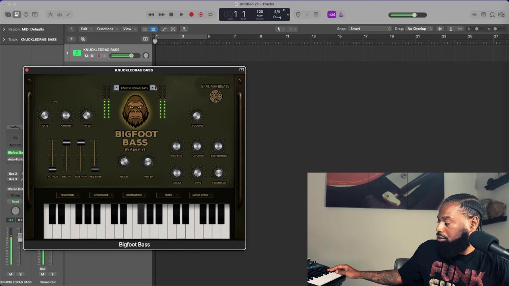
Task: Click the Add Track plus button
Action: (x=72, y=39)
